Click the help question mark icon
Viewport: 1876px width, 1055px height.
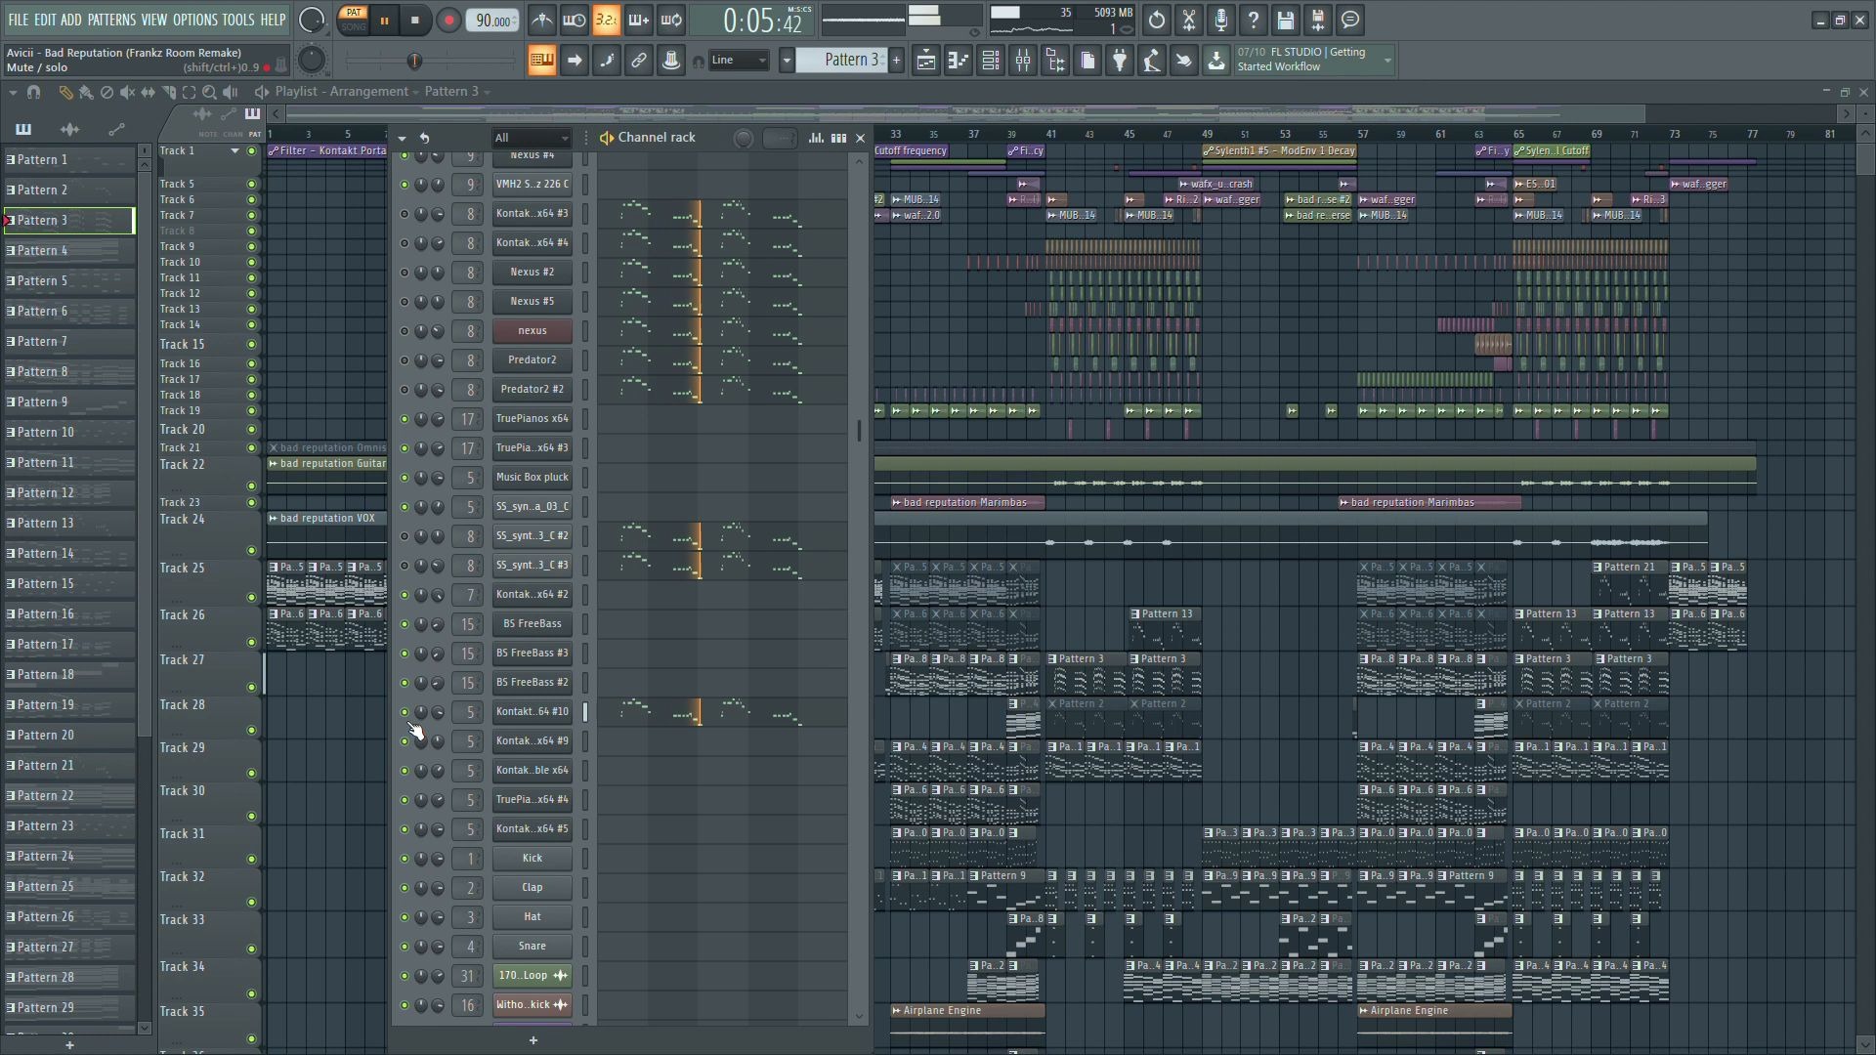pyautogui.click(x=1254, y=20)
